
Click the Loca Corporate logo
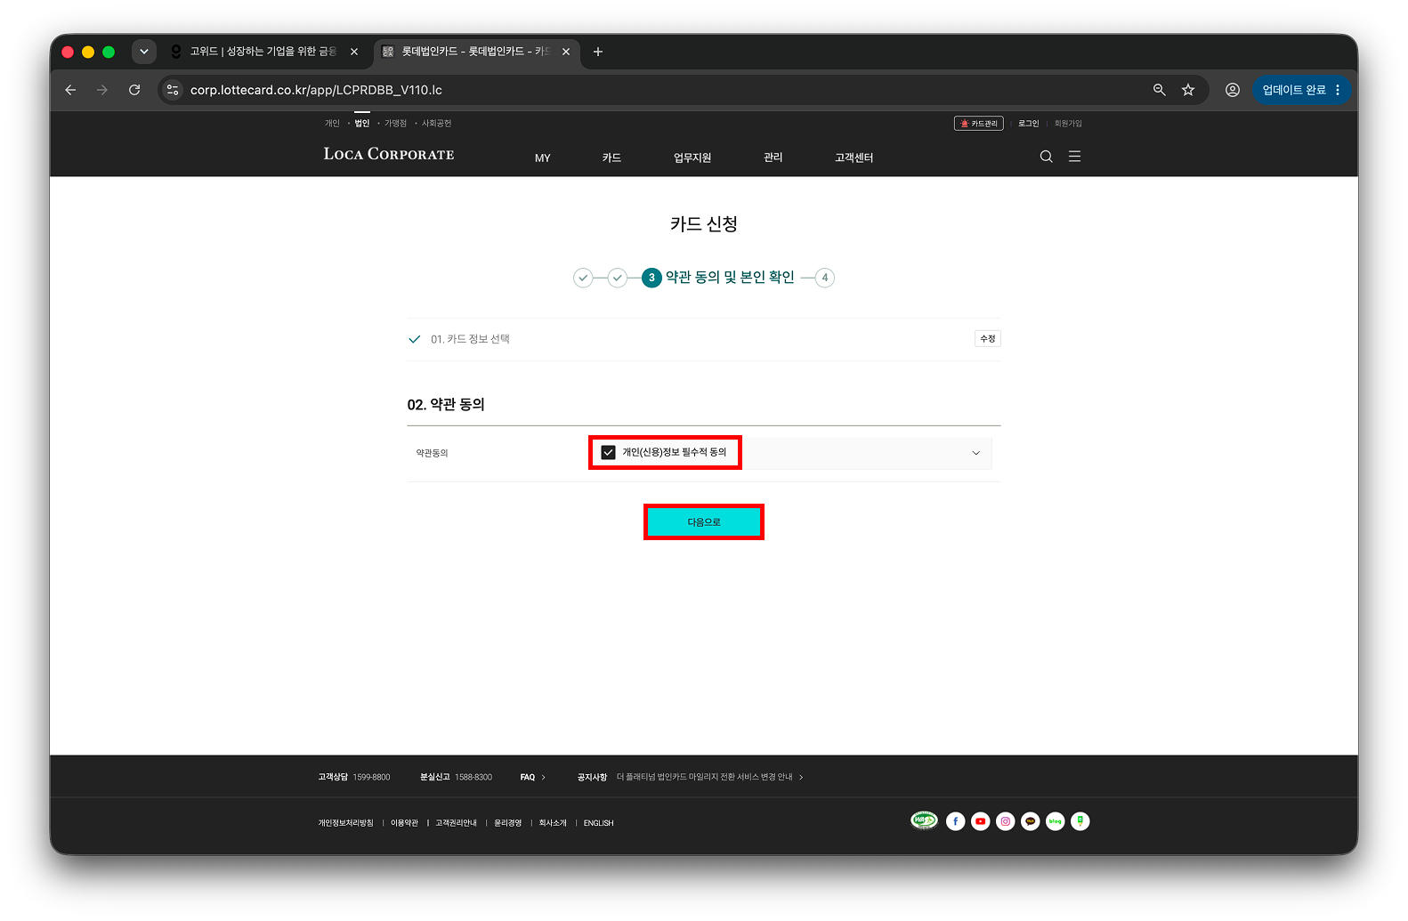tap(389, 154)
